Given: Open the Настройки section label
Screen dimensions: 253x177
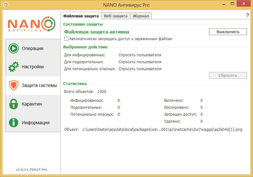Looking at the screenshot, I should [33, 67].
